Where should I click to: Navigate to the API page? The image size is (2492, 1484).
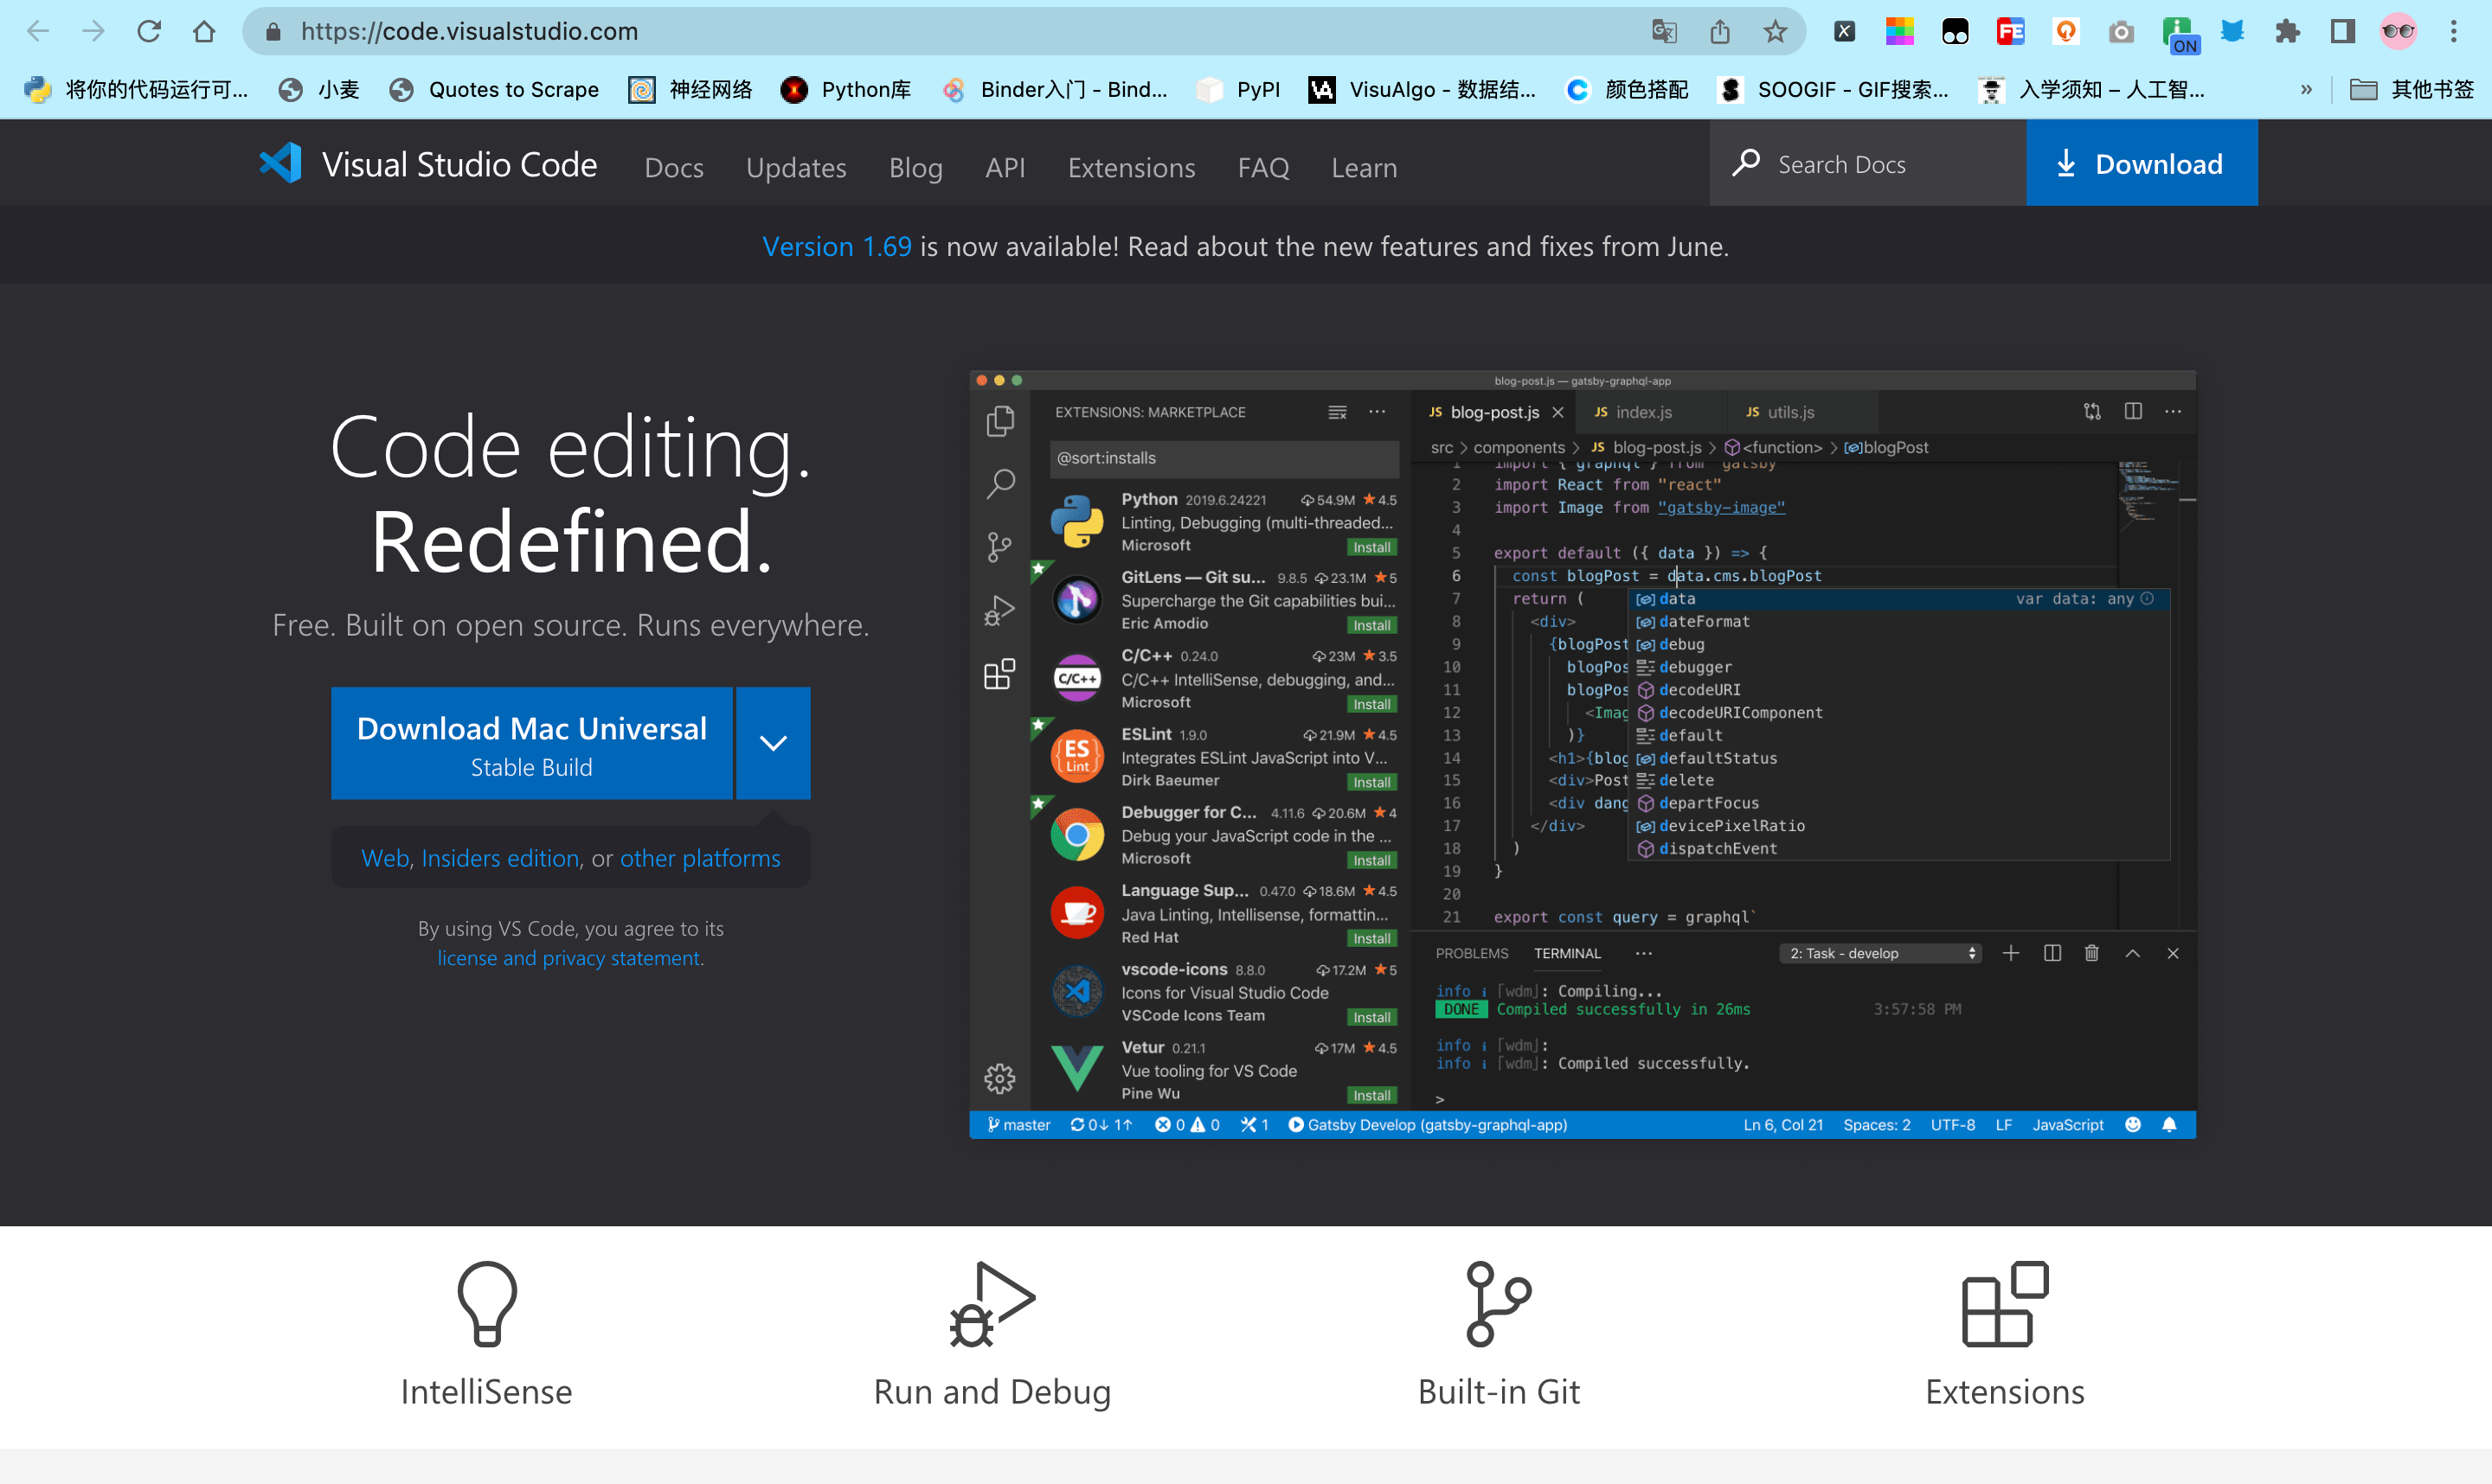[1005, 167]
